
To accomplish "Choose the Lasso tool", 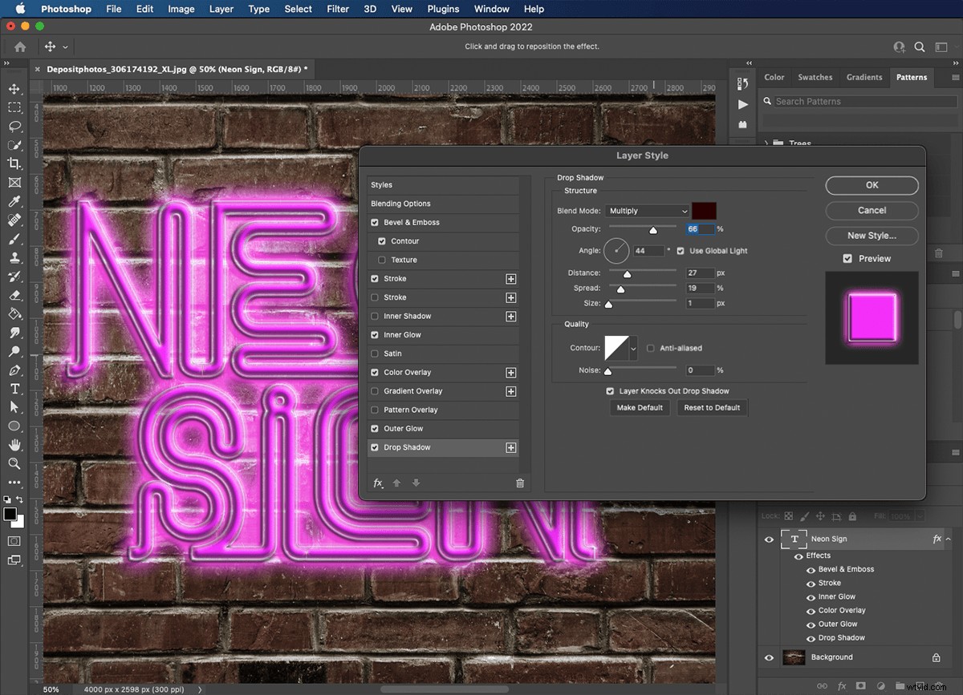I will (x=14, y=127).
